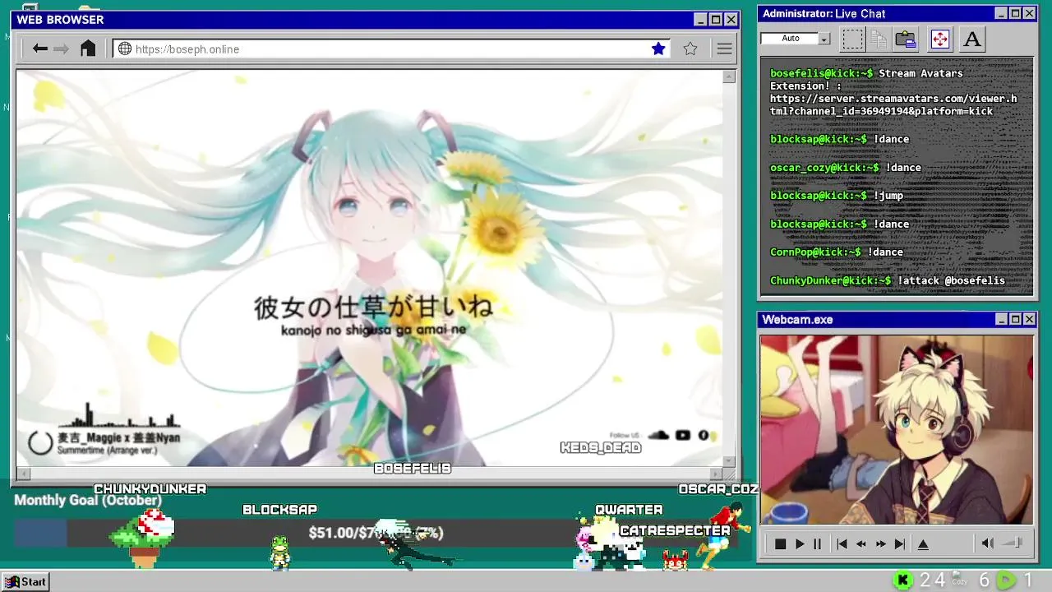Stop playback in Webcam.exe

point(780,543)
